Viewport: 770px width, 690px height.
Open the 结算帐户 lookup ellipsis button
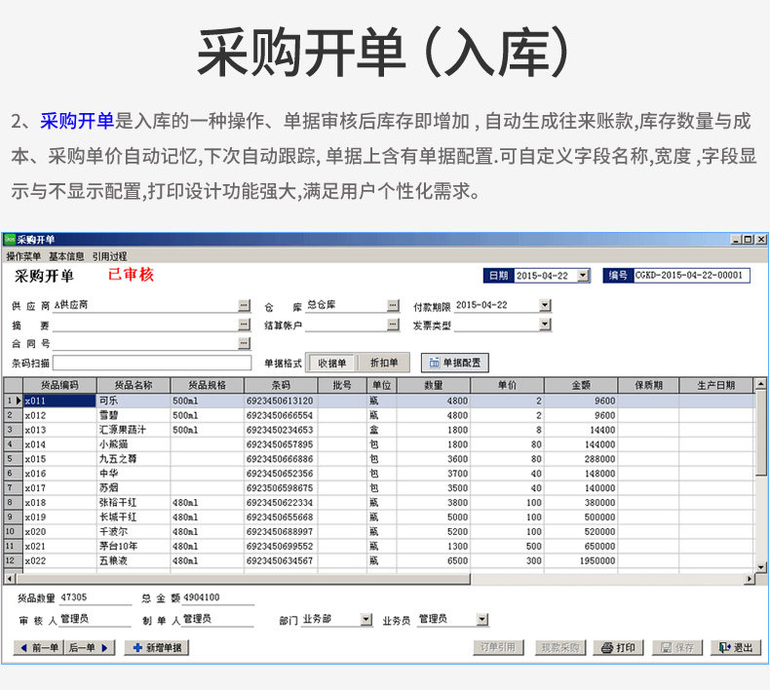393,325
